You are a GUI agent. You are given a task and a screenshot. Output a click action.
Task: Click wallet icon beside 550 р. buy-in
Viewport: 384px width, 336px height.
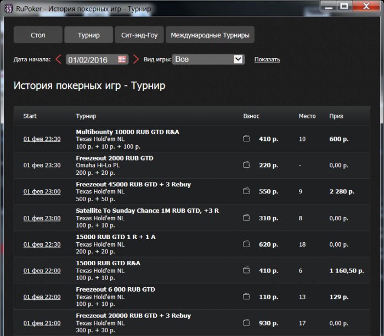pyautogui.click(x=246, y=192)
